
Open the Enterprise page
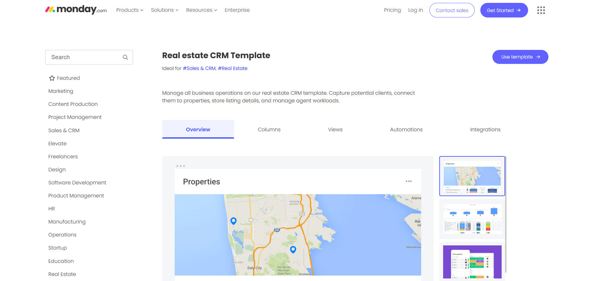click(237, 10)
